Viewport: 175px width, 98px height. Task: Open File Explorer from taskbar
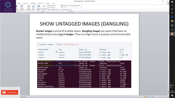pyautogui.click(x=172, y=21)
